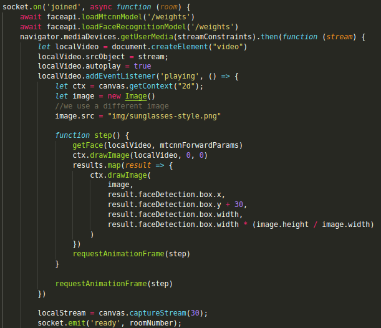Click the captureStream method name
The width and height of the screenshot is (381, 328).
(x=152, y=313)
